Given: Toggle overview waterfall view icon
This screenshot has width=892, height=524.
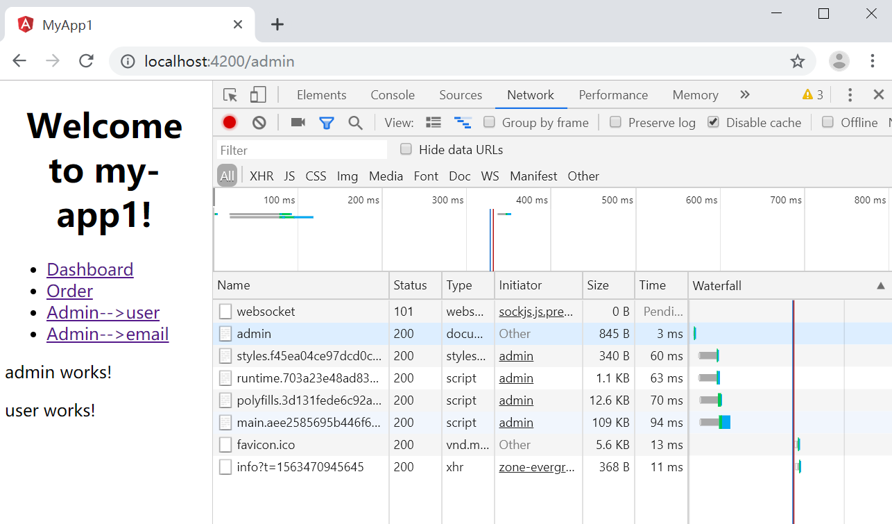Looking at the screenshot, I should pyautogui.click(x=463, y=123).
